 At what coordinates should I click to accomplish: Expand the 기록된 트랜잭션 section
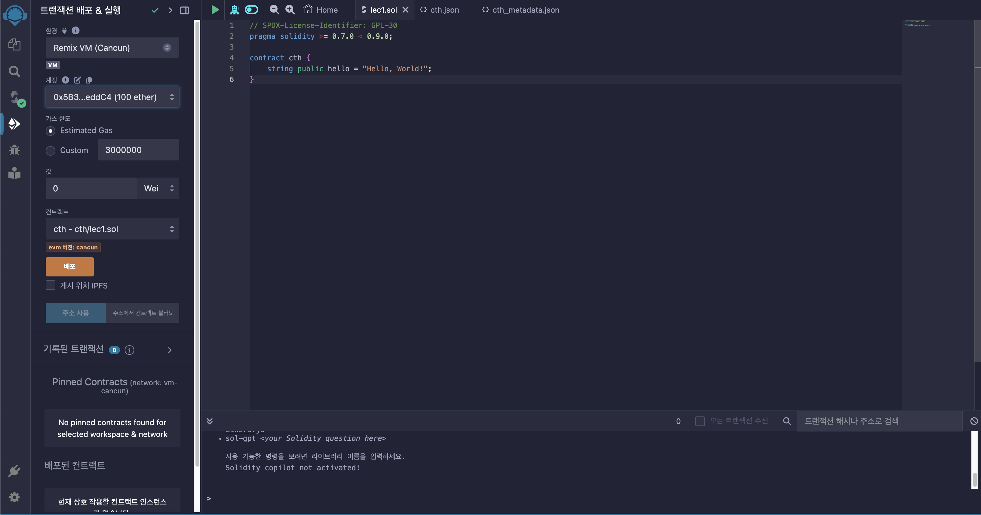[x=170, y=350]
